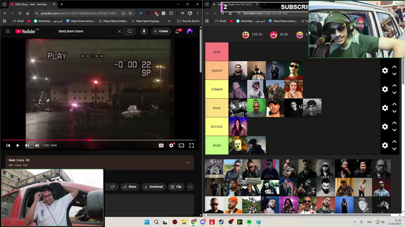Open media control icon in Chrome toolbar

coord(182,13)
